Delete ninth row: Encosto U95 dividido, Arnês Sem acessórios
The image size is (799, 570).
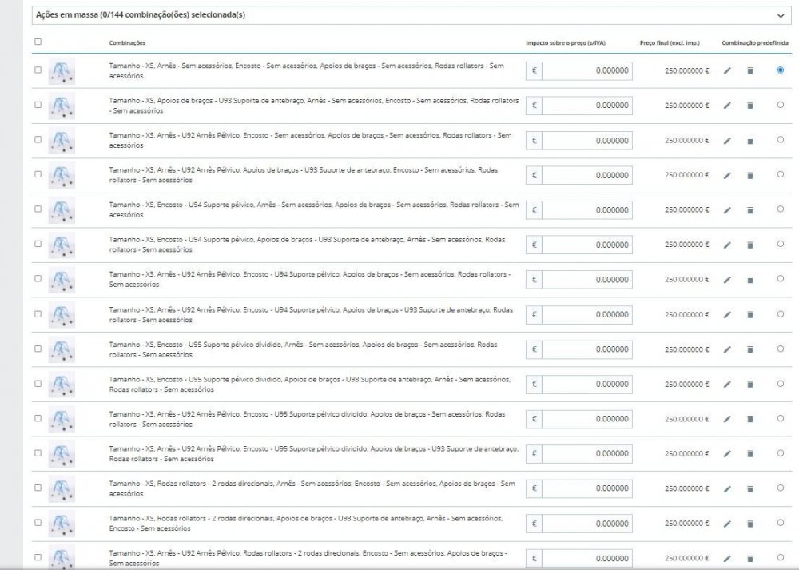tap(750, 349)
